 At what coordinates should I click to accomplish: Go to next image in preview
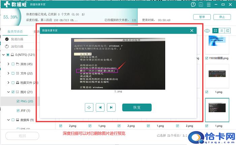point(111,107)
